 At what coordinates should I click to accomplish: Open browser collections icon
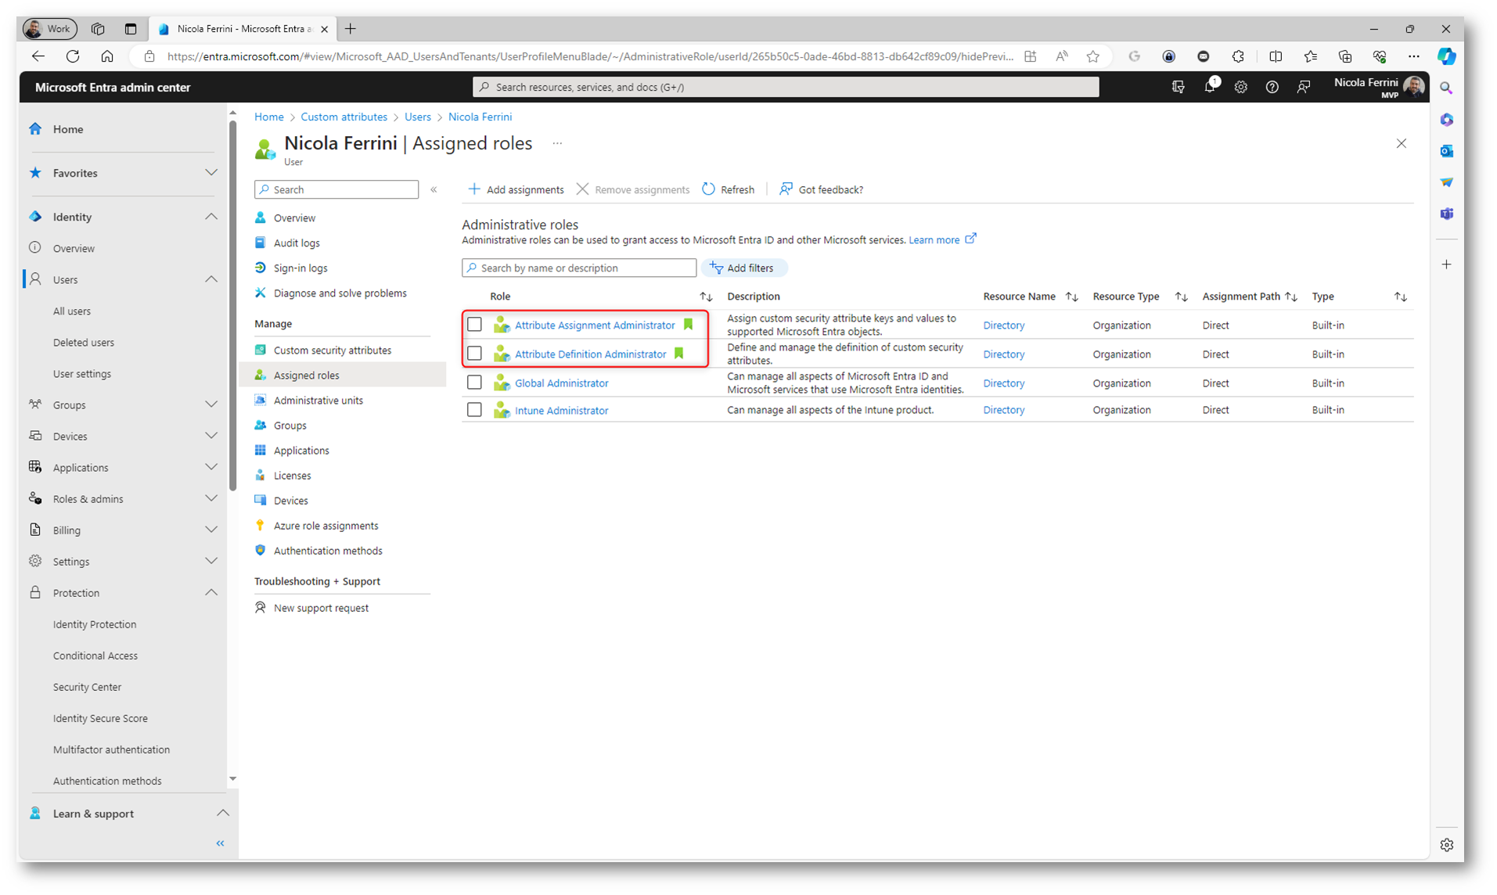1344,56
